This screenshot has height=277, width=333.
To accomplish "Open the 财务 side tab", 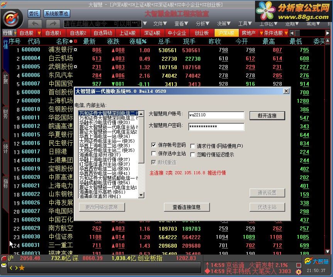I will pos(5,114).
